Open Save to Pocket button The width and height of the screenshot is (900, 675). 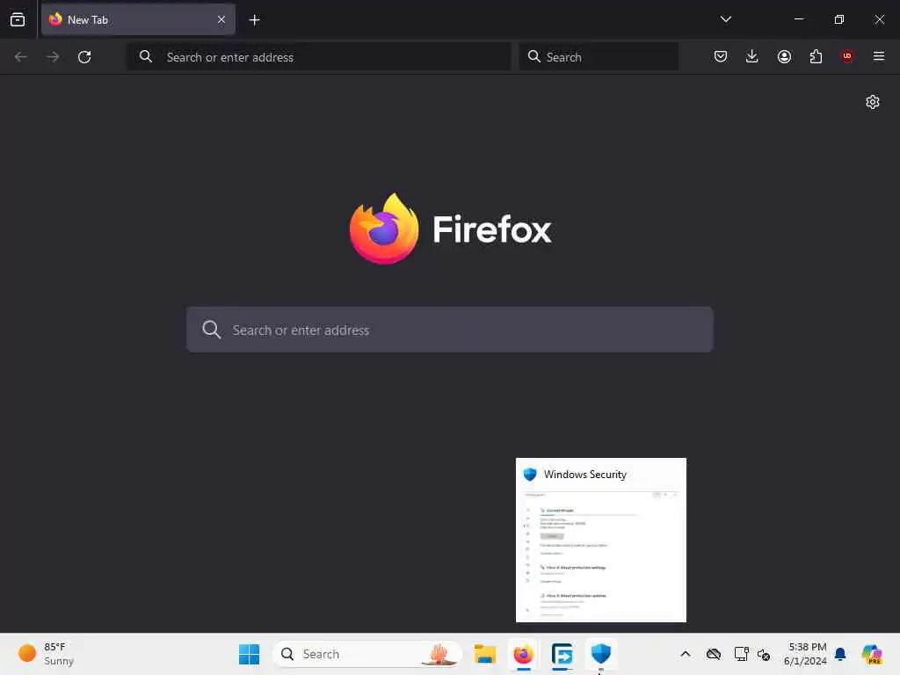pyautogui.click(x=721, y=56)
